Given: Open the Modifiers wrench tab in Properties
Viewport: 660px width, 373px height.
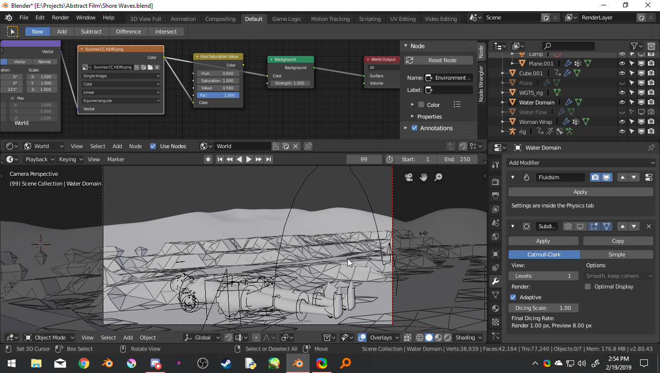Looking at the screenshot, I should [495, 281].
